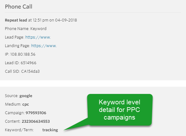Click the green Keyword level detail callout
The width and height of the screenshot is (186, 136).
[120, 110]
